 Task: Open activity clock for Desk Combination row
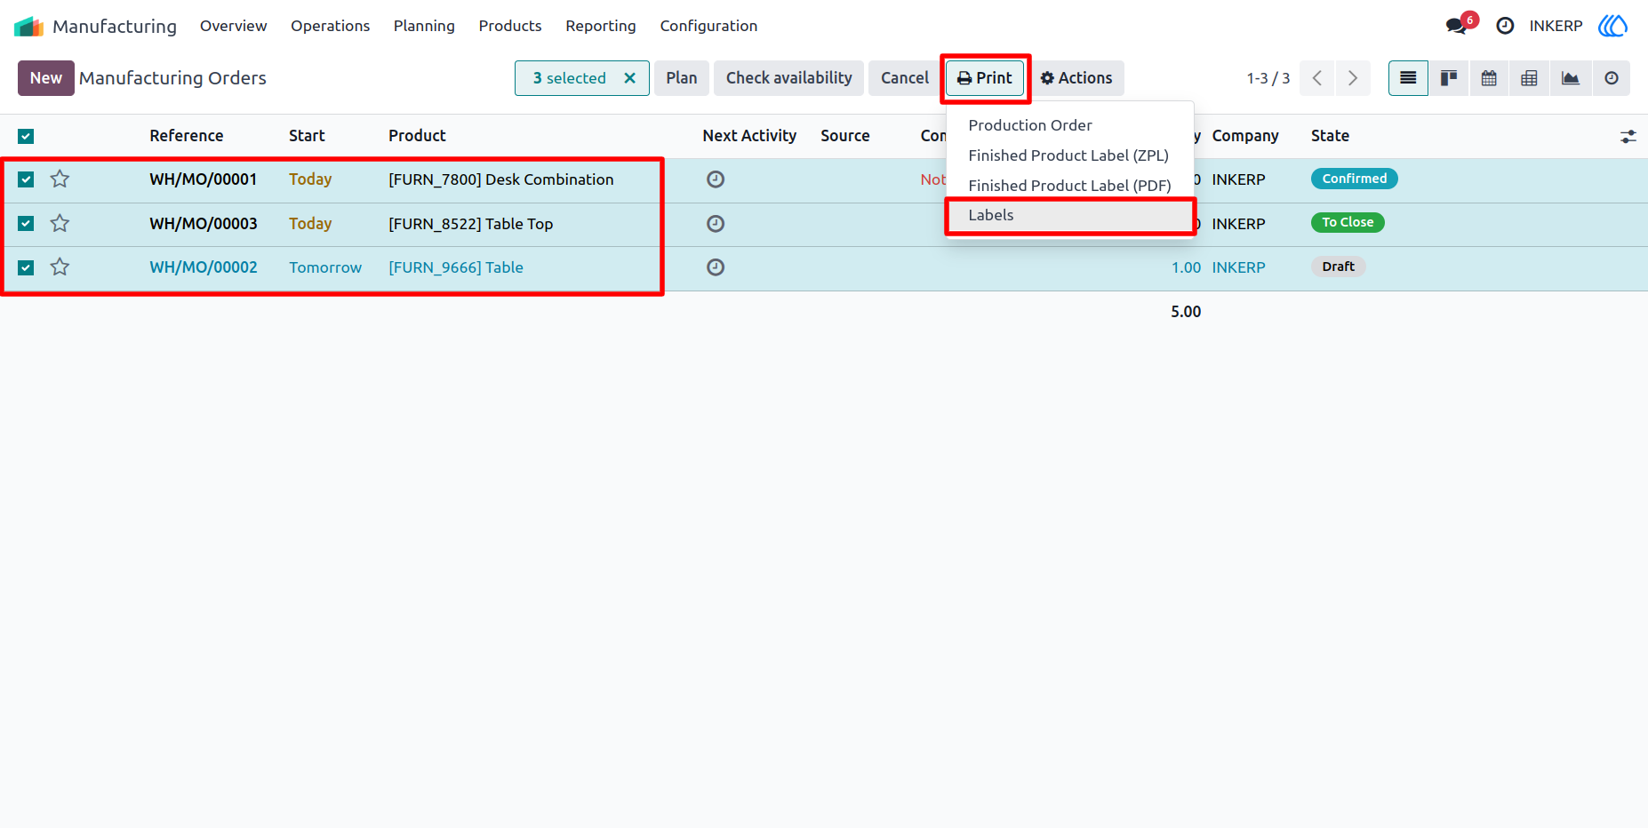(x=716, y=179)
